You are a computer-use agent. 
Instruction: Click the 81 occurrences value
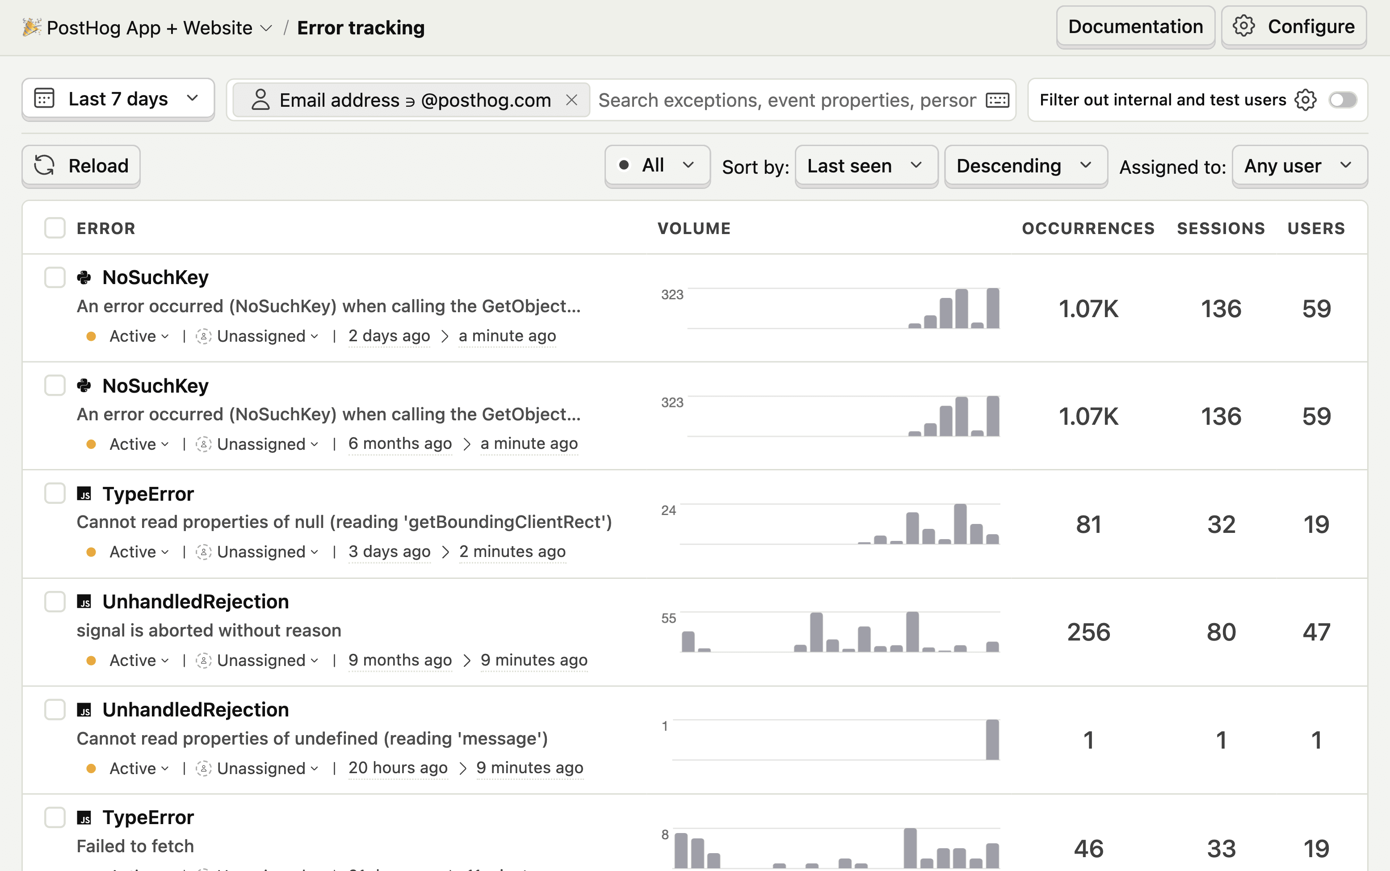click(1088, 524)
